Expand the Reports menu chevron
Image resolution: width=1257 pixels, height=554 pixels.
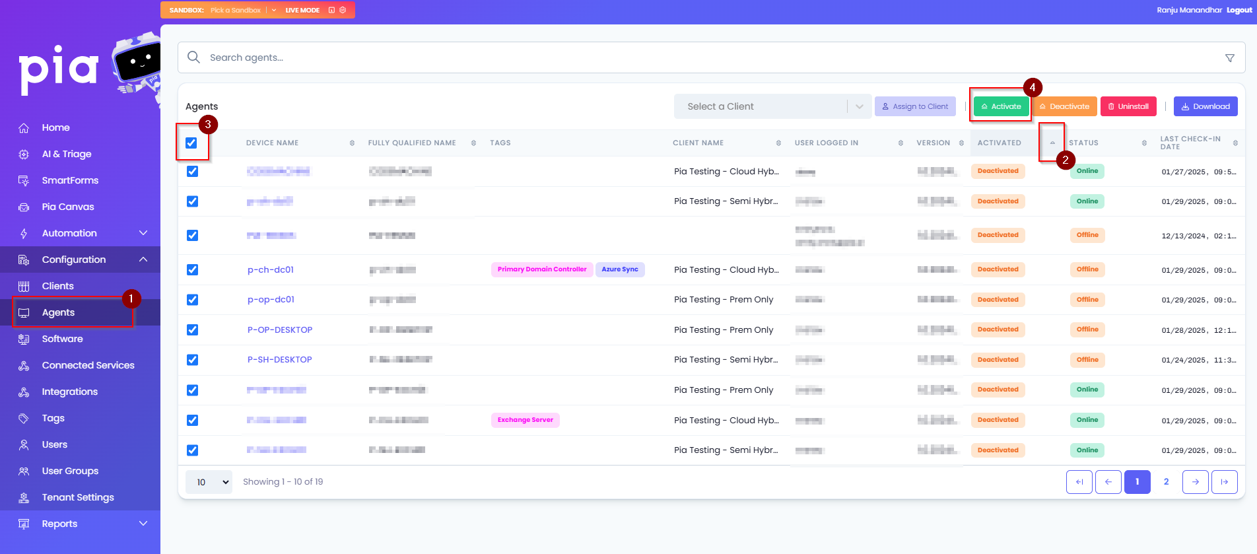tap(143, 524)
